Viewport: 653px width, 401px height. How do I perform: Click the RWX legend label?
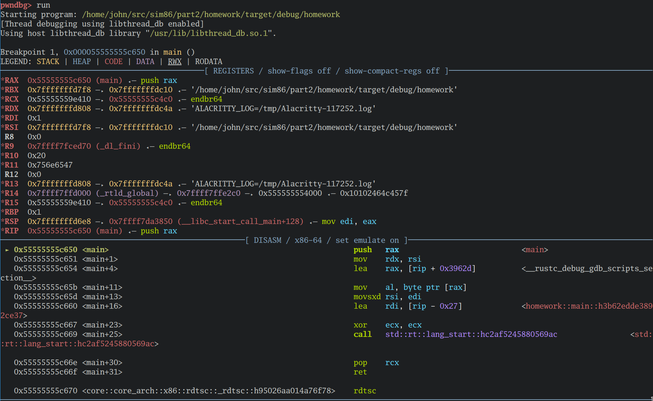[175, 61]
